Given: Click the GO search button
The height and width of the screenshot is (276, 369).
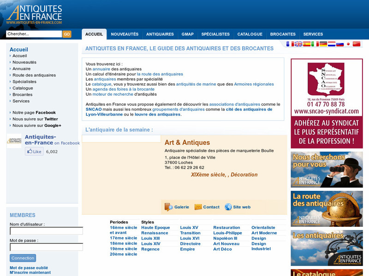Looking at the screenshot, I should click(67, 34).
